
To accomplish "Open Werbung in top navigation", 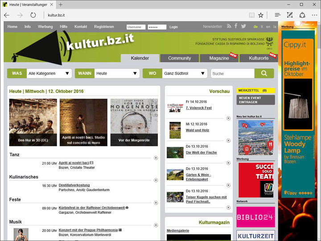I will [x=45, y=27].
